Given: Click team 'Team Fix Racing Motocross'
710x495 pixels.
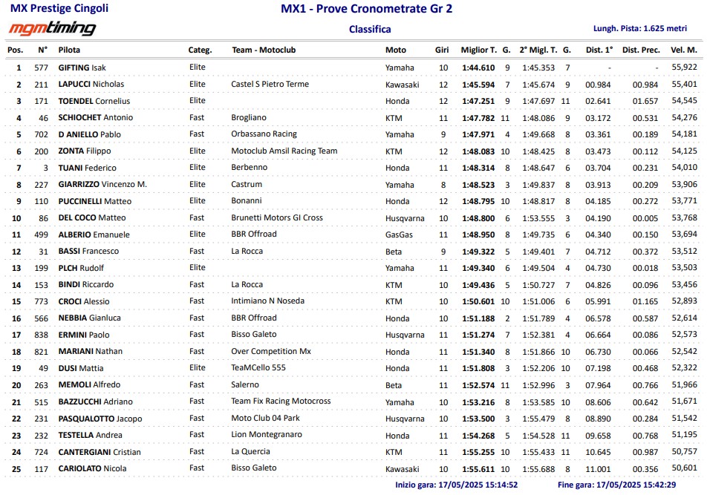Looking at the screenshot, I should (281, 401).
